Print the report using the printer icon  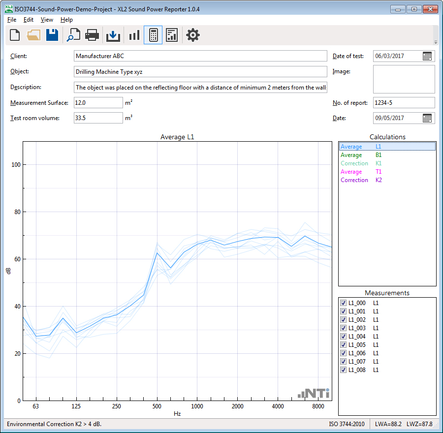click(92, 35)
